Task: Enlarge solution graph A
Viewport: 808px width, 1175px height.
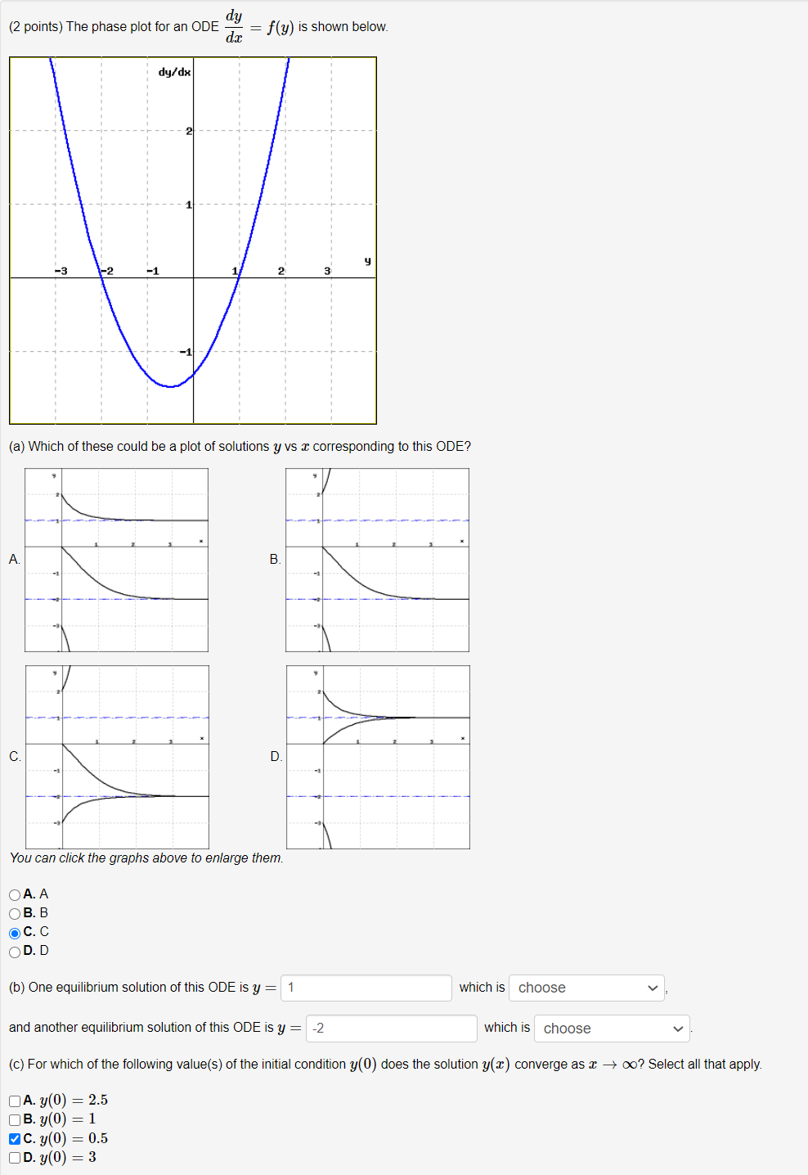Action: [117, 560]
